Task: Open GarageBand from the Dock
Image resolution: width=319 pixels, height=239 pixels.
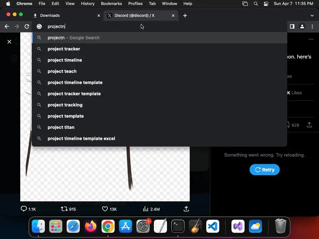Action: 195,226
